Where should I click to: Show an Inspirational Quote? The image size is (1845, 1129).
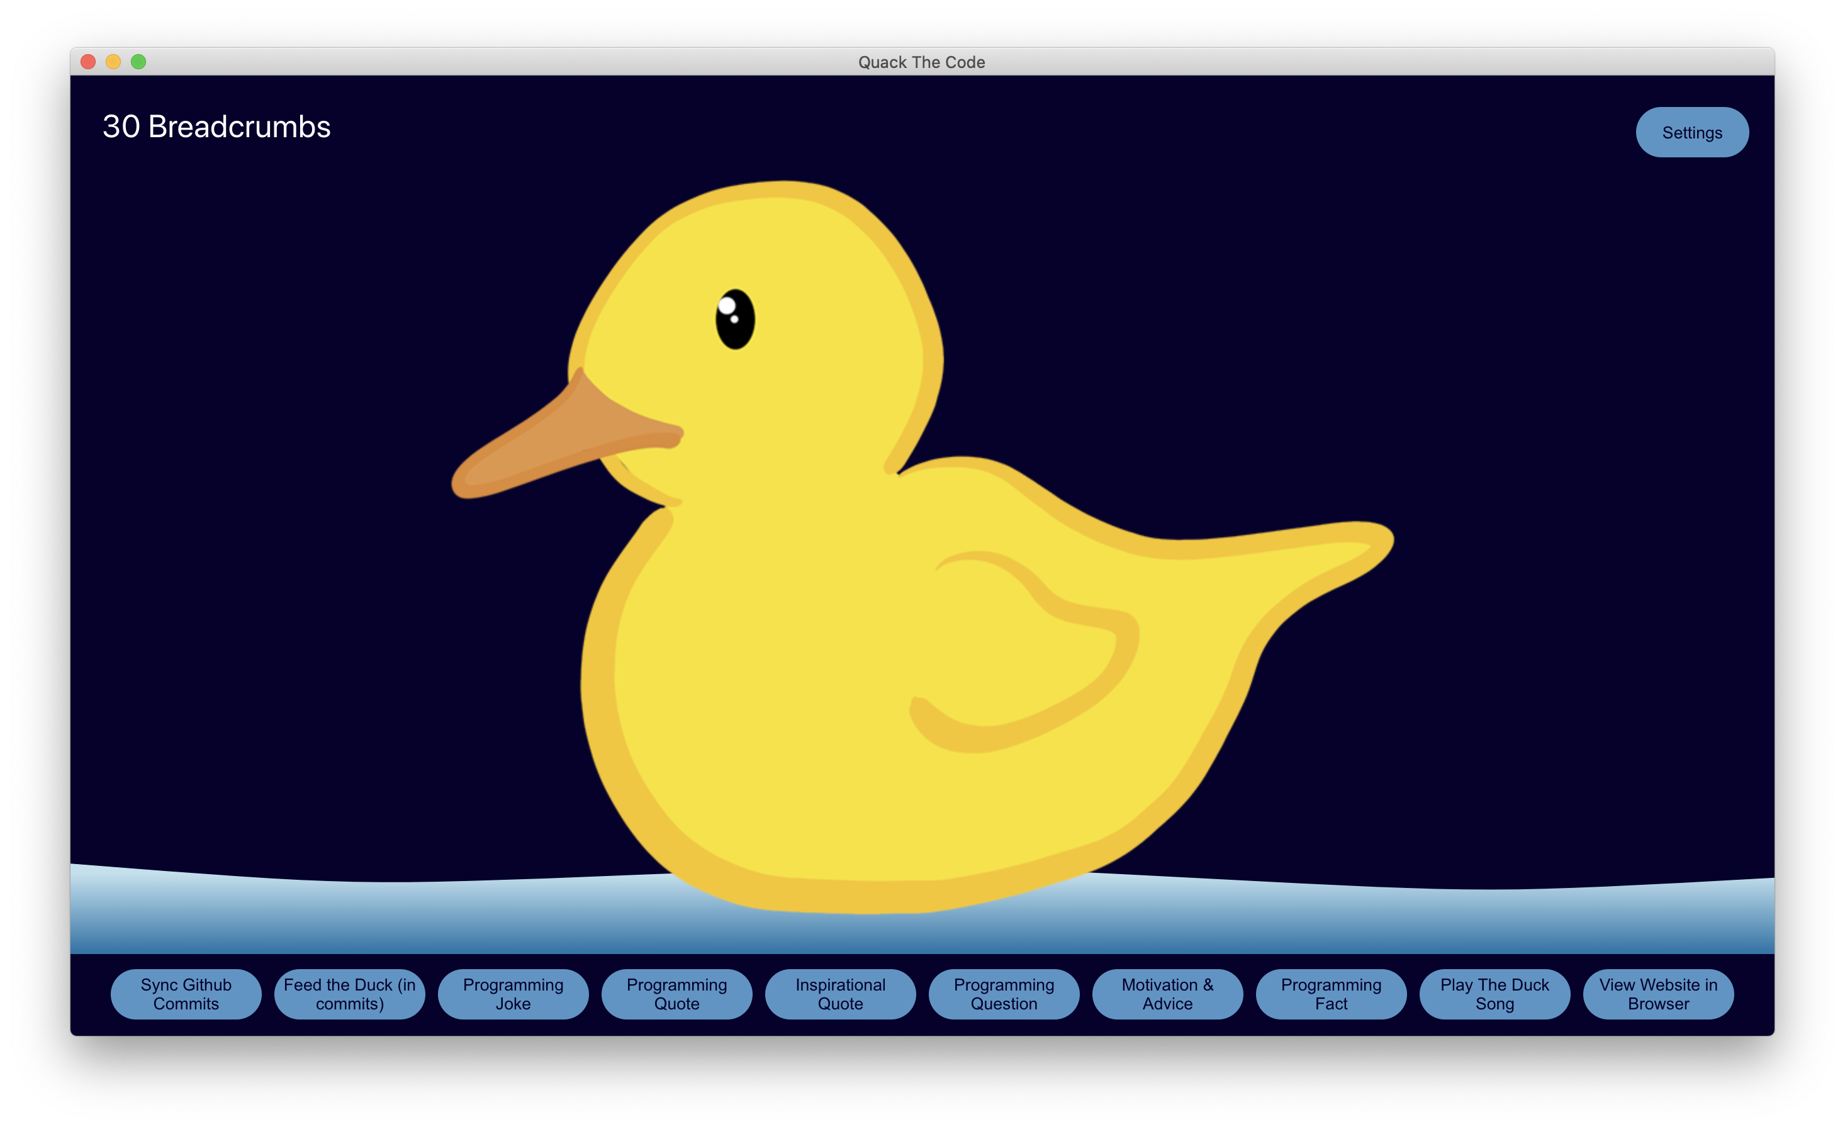[840, 994]
